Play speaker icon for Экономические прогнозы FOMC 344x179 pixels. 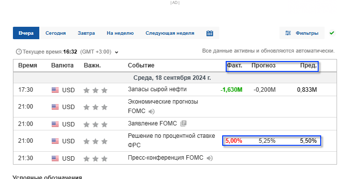(152, 112)
